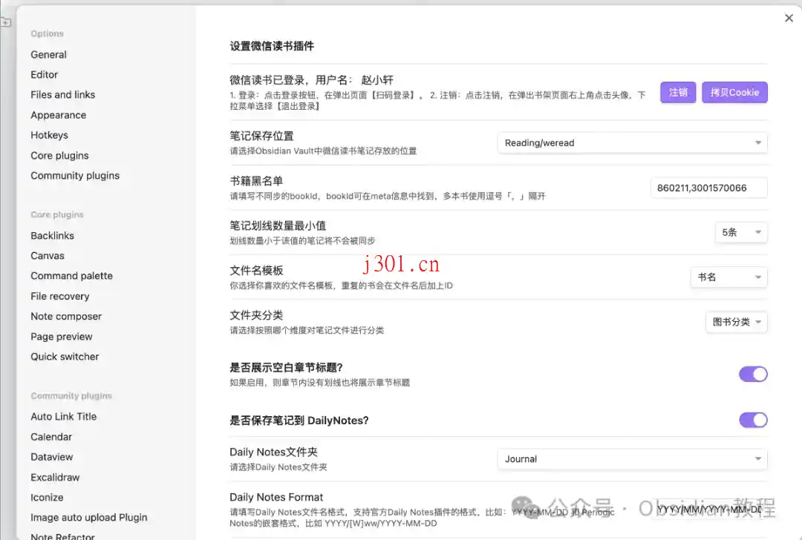
Task: Open the 文件夹分类 图书分类 dropdown
Action: (737, 322)
